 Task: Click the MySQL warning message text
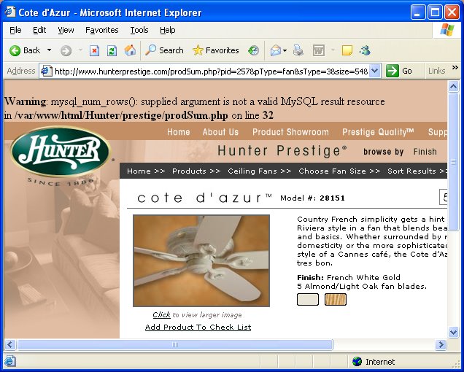click(x=194, y=108)
